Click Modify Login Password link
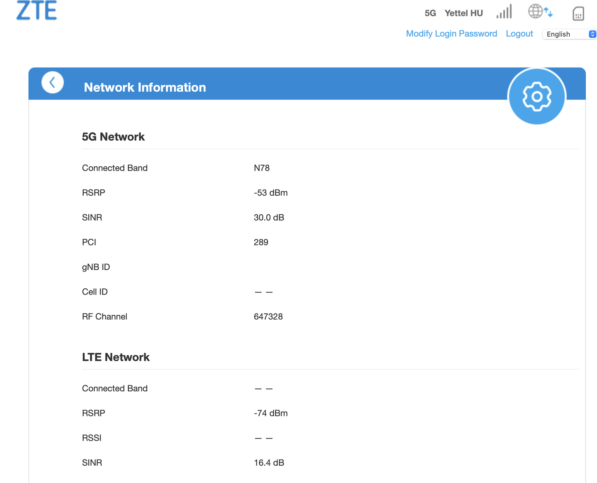Screen dimensions: 597x483 (451, 34)
